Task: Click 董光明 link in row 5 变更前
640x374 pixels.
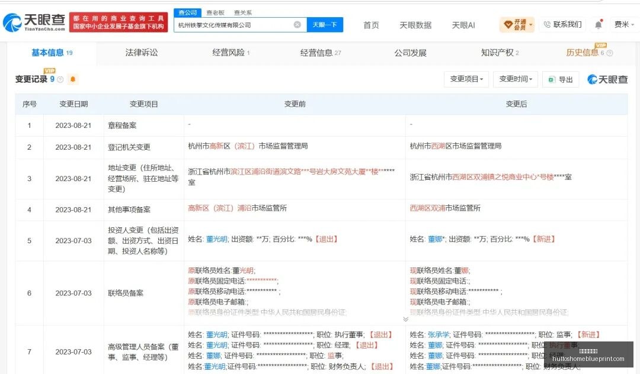Action: 216,239
